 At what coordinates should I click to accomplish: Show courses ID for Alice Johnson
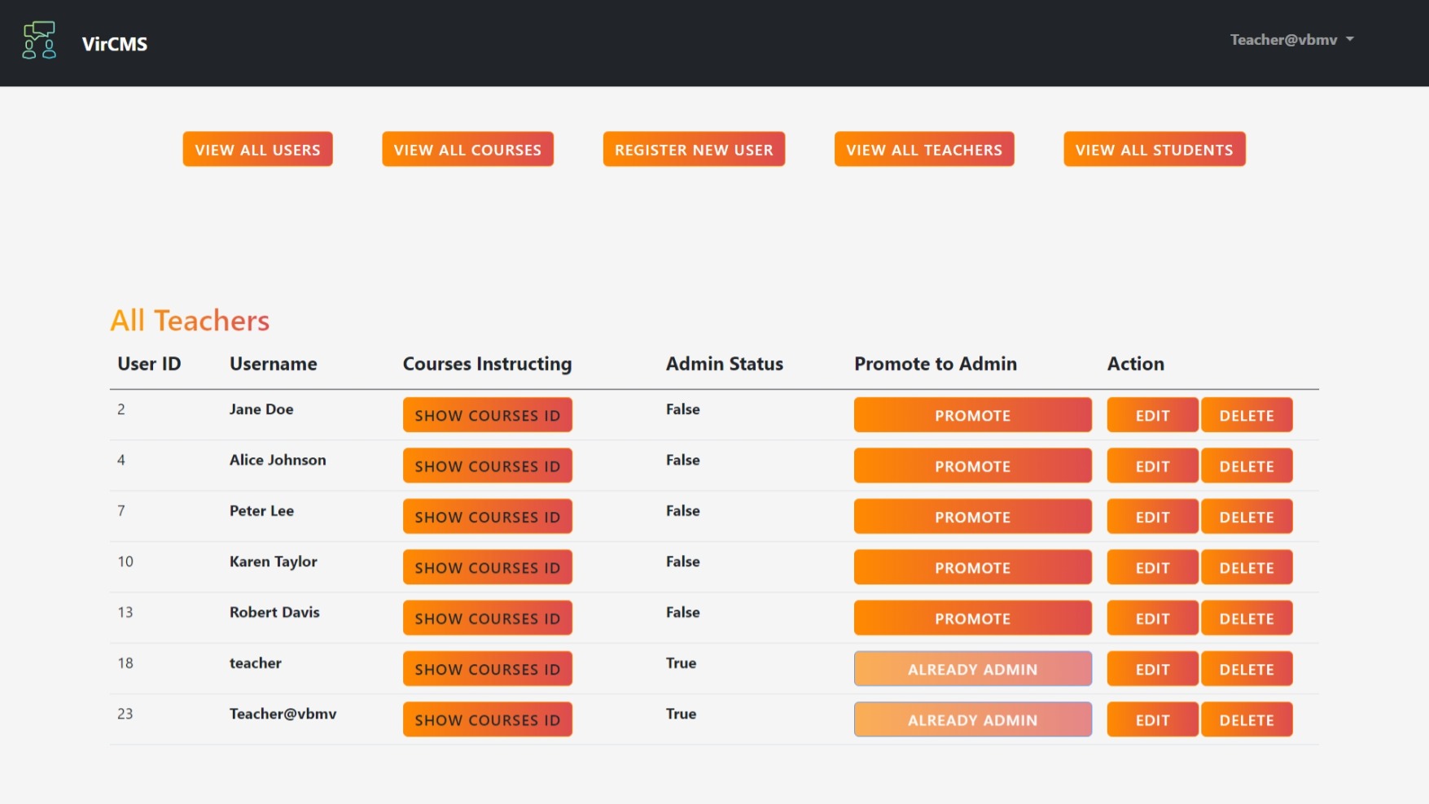pyautogui.click(x=487, y=465)
